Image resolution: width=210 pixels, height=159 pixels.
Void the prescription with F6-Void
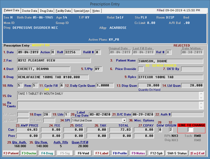coord(83,153)
